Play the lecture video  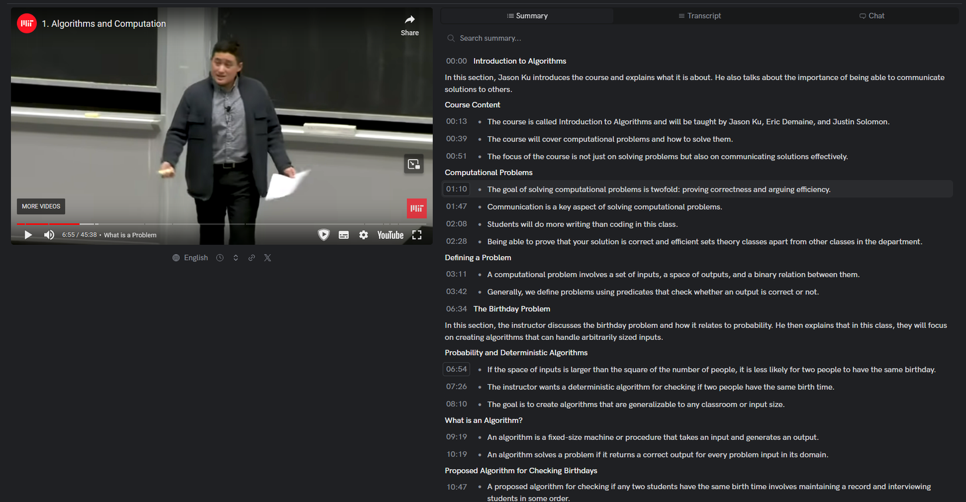(x=28, y=235)
